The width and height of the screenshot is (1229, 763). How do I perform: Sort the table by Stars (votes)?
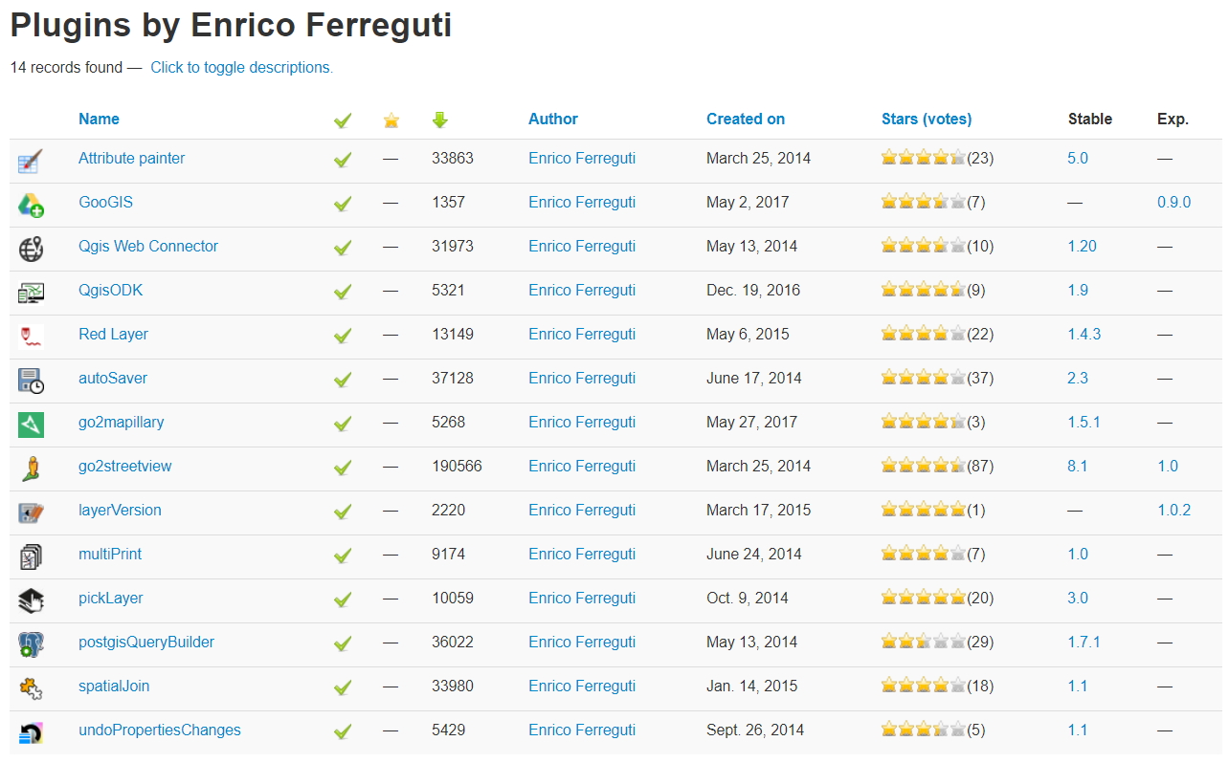click(x=926, y=120)
